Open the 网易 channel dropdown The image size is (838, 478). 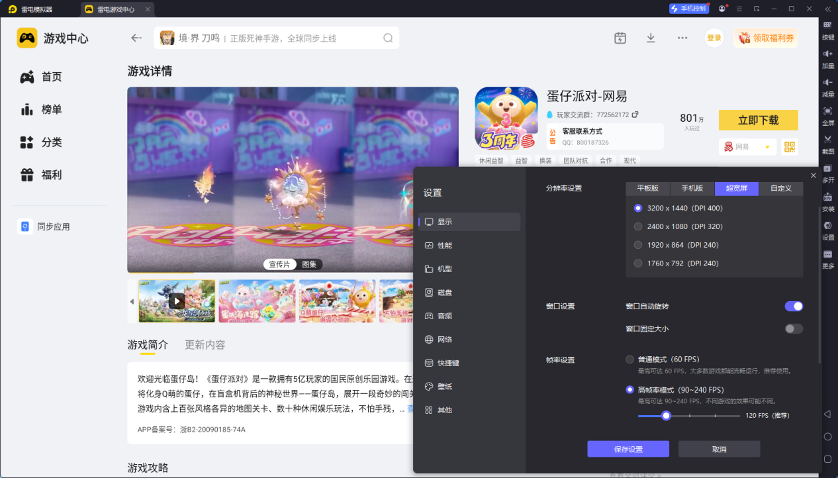coord(747,146)
